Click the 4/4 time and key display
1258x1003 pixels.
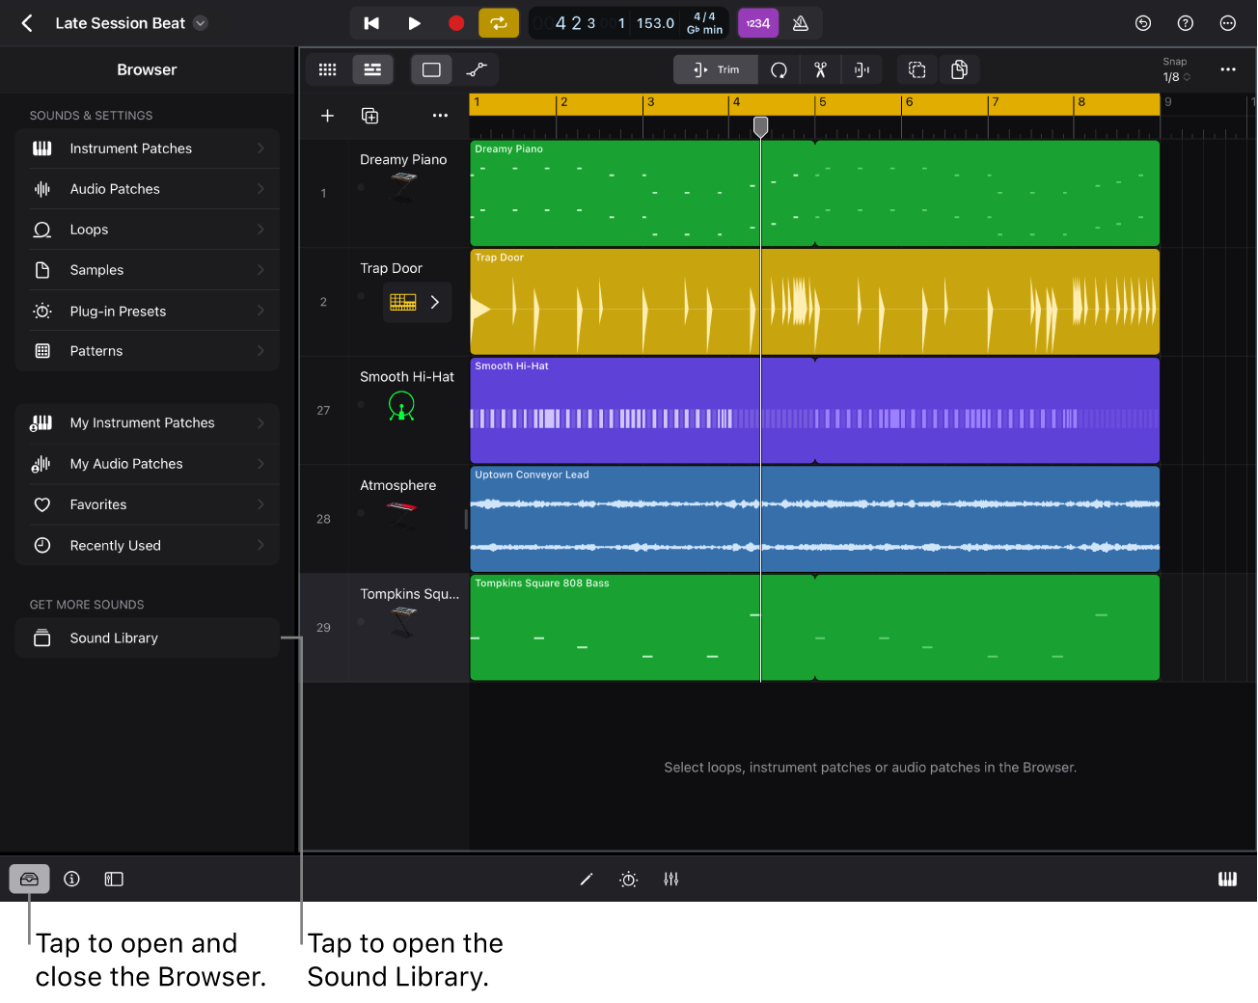(x=704, y=23)
